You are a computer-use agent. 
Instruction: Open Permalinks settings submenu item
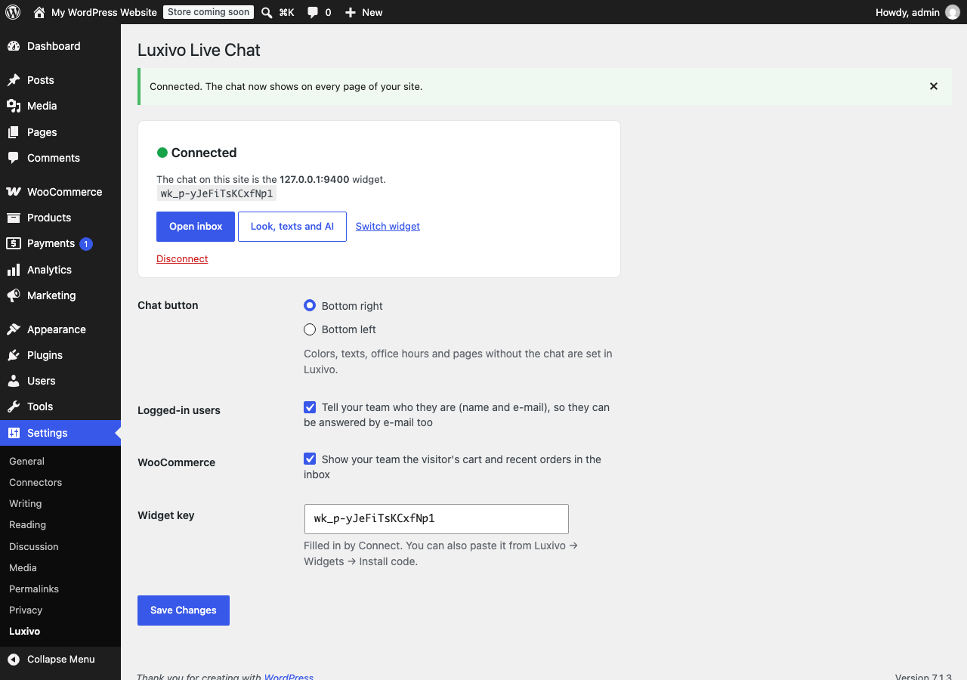(x=60, y=589)
